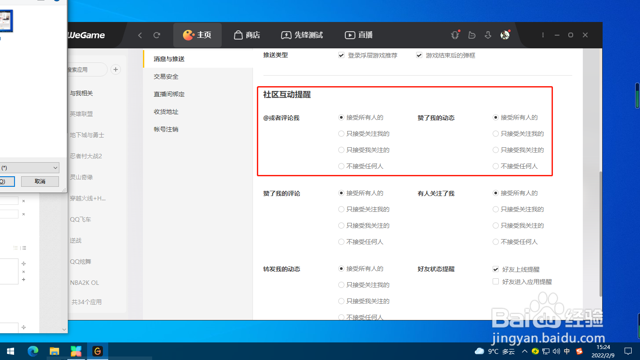Viewport: 640px width, 360px height.
Task: Click the user avatar in the top bar
Action: click(505, 35)
